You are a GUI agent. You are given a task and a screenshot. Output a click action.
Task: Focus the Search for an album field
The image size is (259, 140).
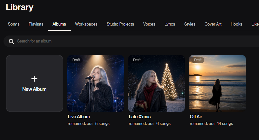click(x=131, y=41)
